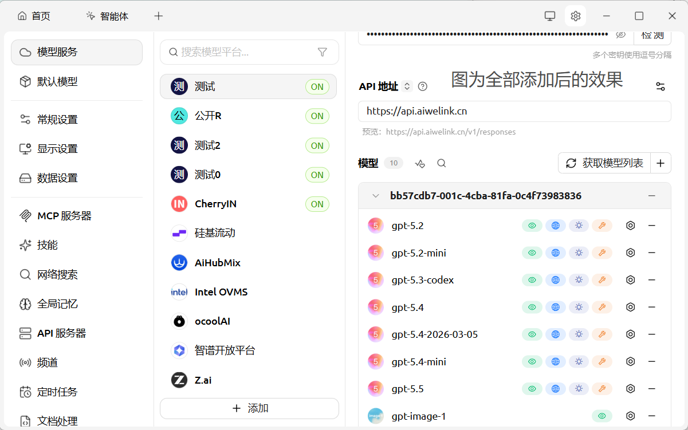Screen dimensions: 688x430
Task: Select the Z.ai provider
Action: click(248, 380)
